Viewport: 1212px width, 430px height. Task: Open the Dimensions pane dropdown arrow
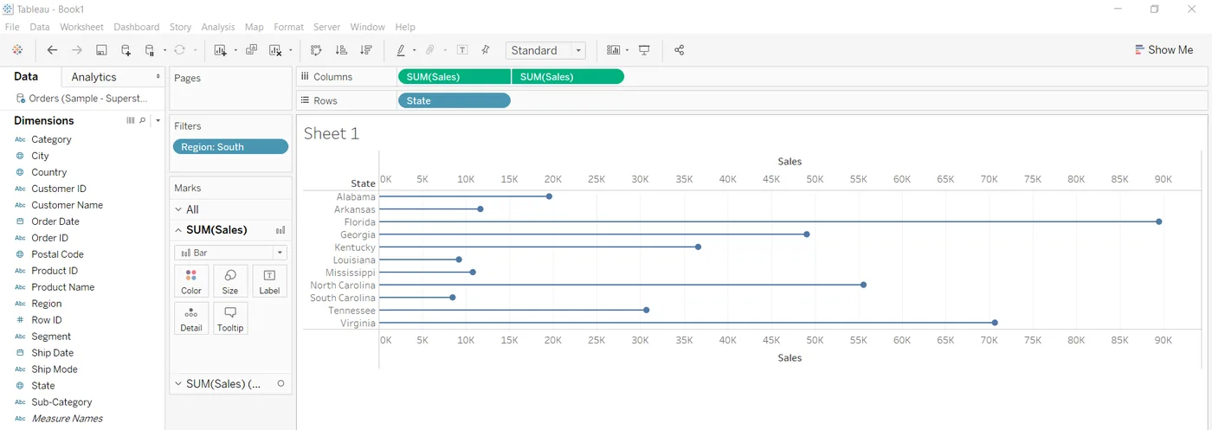[x=158, y=120]
